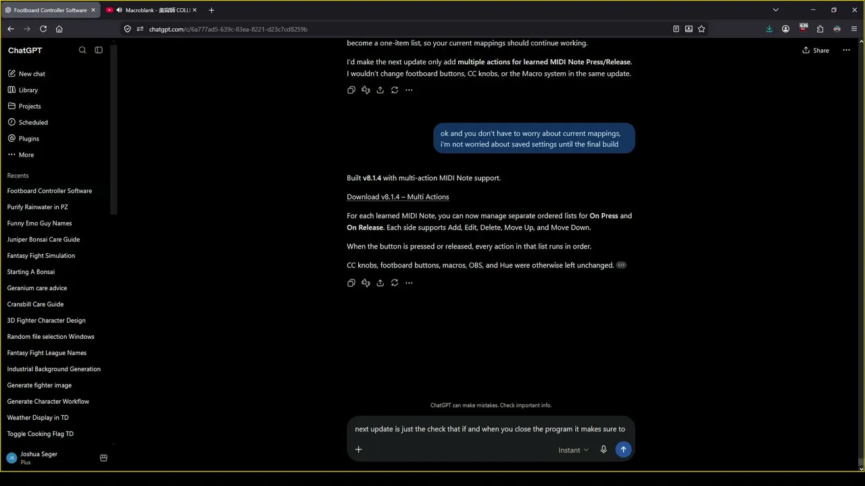Open the browser account profile icon

[x=785, y=29]
